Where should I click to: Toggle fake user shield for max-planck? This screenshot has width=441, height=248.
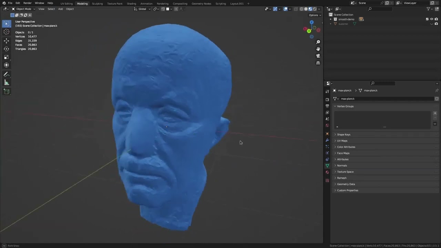coord(437,99)
